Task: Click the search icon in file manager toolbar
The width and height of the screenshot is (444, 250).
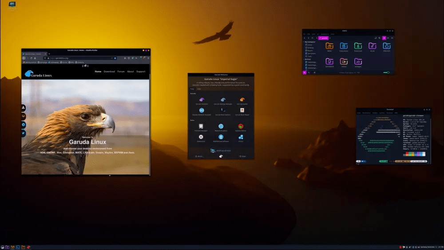Action: [x=380, y=38]
